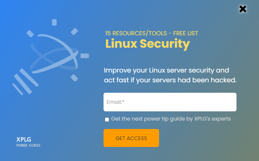Focus the Email input field
This screenshot has height=161, width=259.
click(170, 102)
